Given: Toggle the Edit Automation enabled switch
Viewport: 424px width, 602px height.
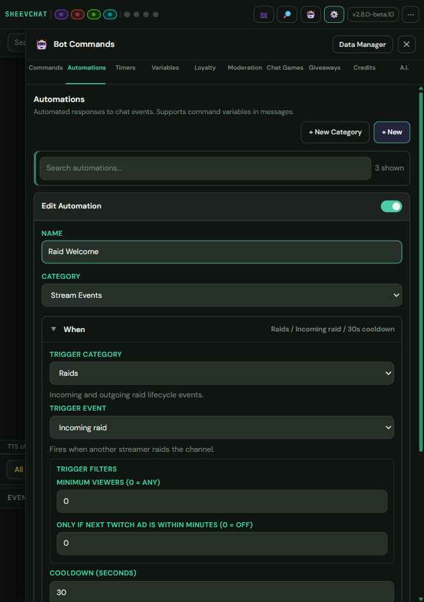Looking at the screenshot, I should pos(391,206).
